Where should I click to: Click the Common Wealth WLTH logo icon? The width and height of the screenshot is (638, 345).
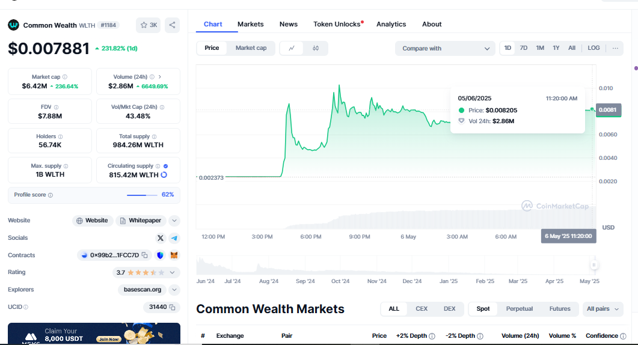pos(13,25)
